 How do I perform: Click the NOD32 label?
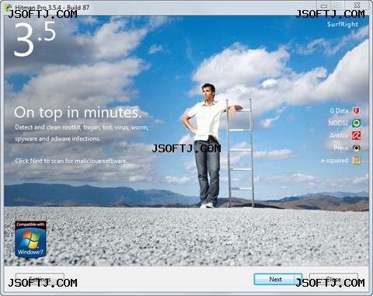(x=338, y=123)
